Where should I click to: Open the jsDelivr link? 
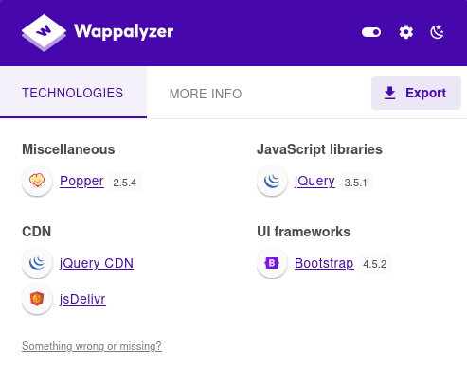pos(82,299)
